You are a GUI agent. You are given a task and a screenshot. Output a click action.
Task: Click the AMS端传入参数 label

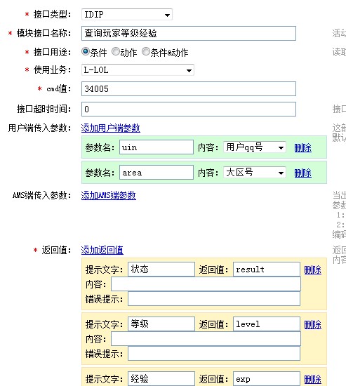point(42,196)
